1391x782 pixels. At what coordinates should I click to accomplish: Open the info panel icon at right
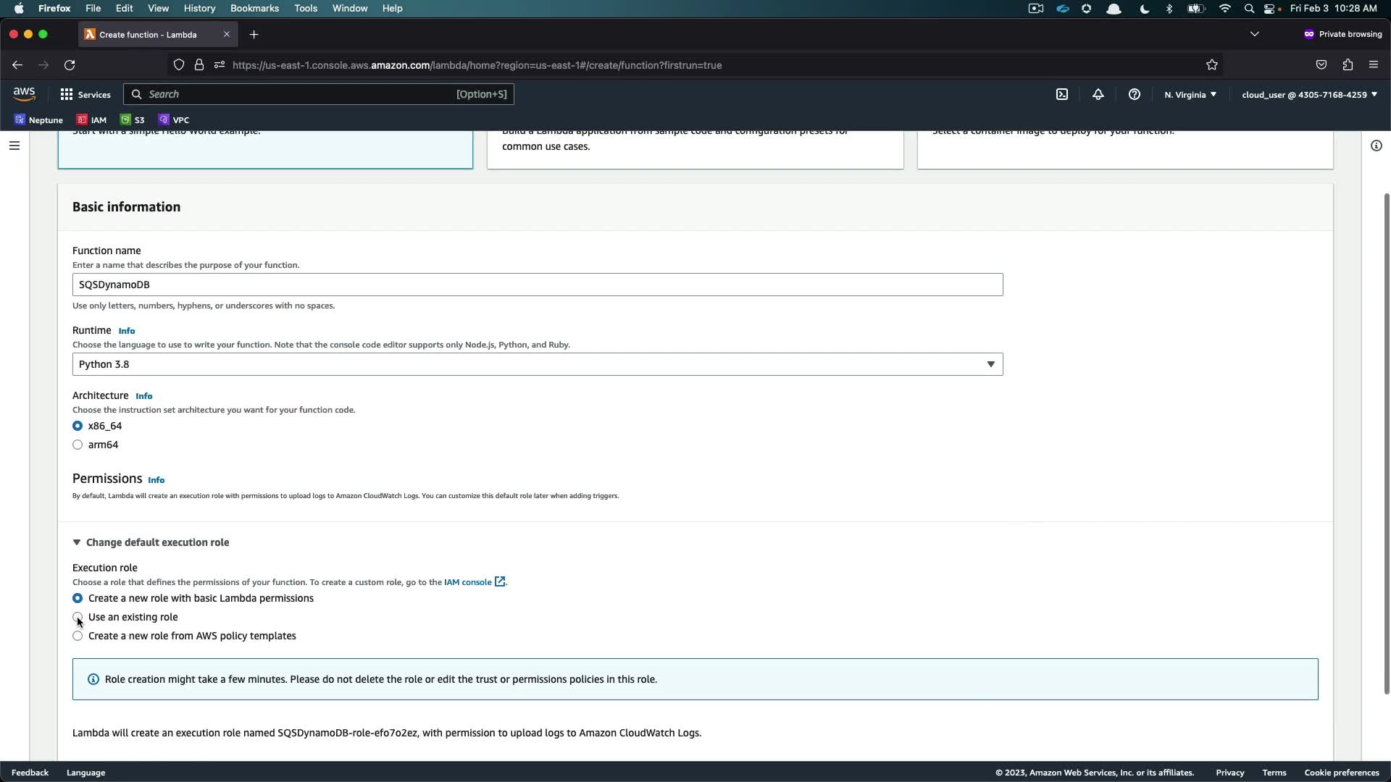1376,146
